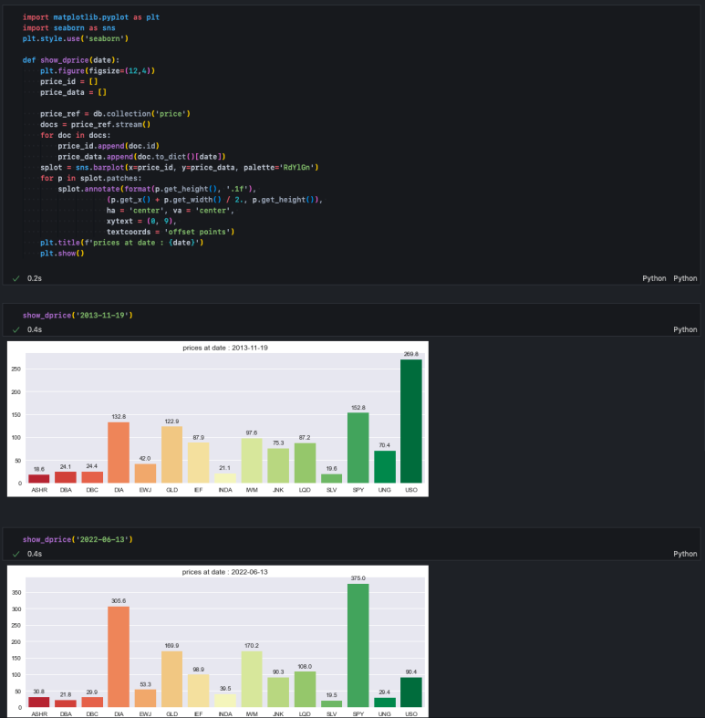Click the SLV axis label in the 2022-06-13 chart

coord(331,714)
